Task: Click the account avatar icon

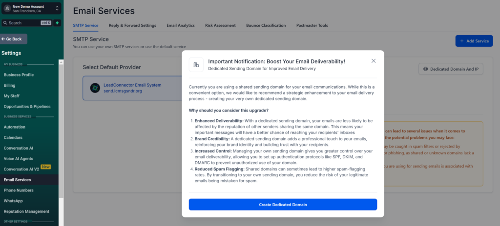Action: tap(7, 8)
